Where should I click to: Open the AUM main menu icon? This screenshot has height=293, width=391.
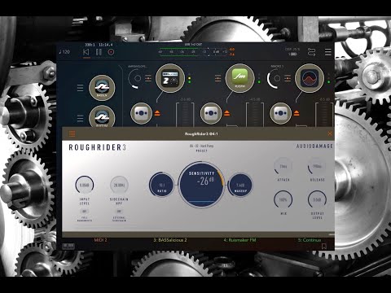pyautogui.click(x=328, y=52)
